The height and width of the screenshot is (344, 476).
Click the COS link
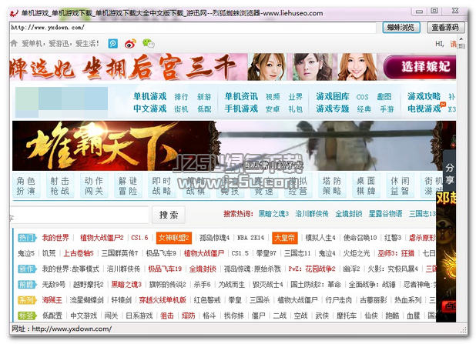(x=363, y=97)
